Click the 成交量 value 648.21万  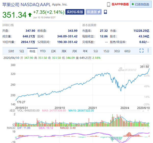click(29, 36)
